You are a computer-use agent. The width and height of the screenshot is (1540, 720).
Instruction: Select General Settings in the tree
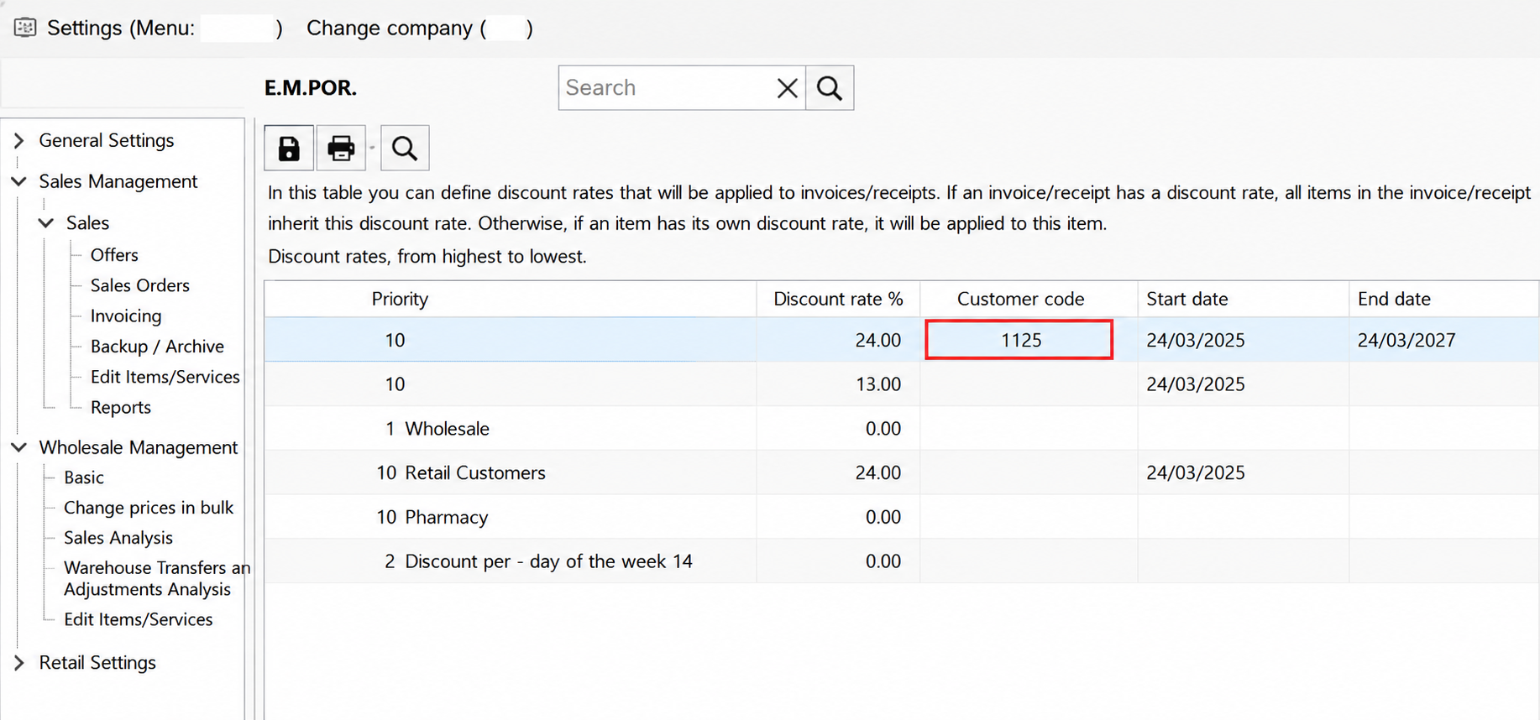107,140
